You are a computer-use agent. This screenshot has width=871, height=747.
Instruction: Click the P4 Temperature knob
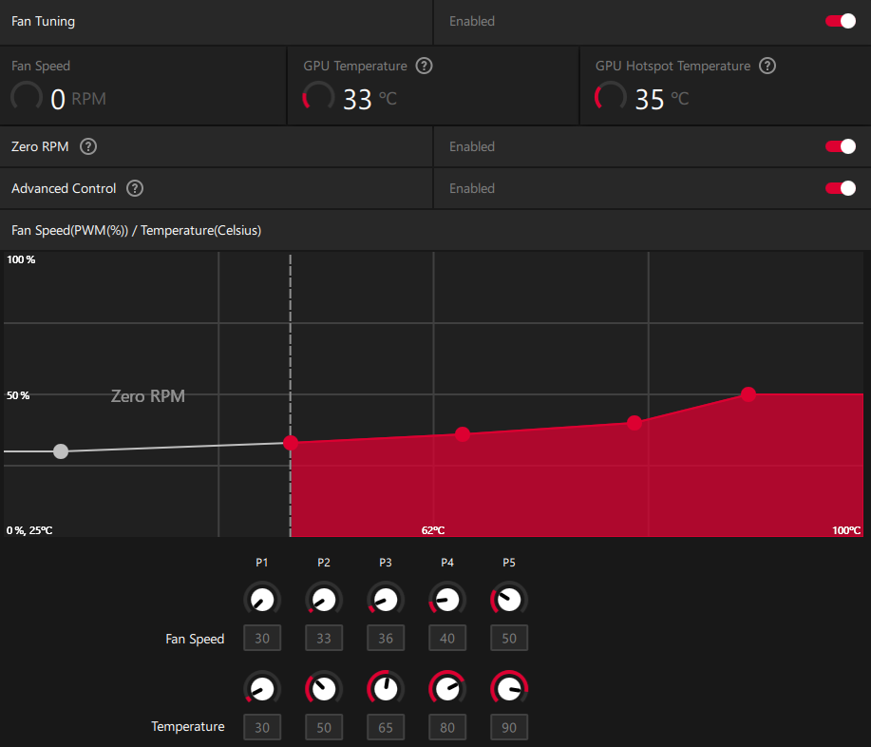447,688
